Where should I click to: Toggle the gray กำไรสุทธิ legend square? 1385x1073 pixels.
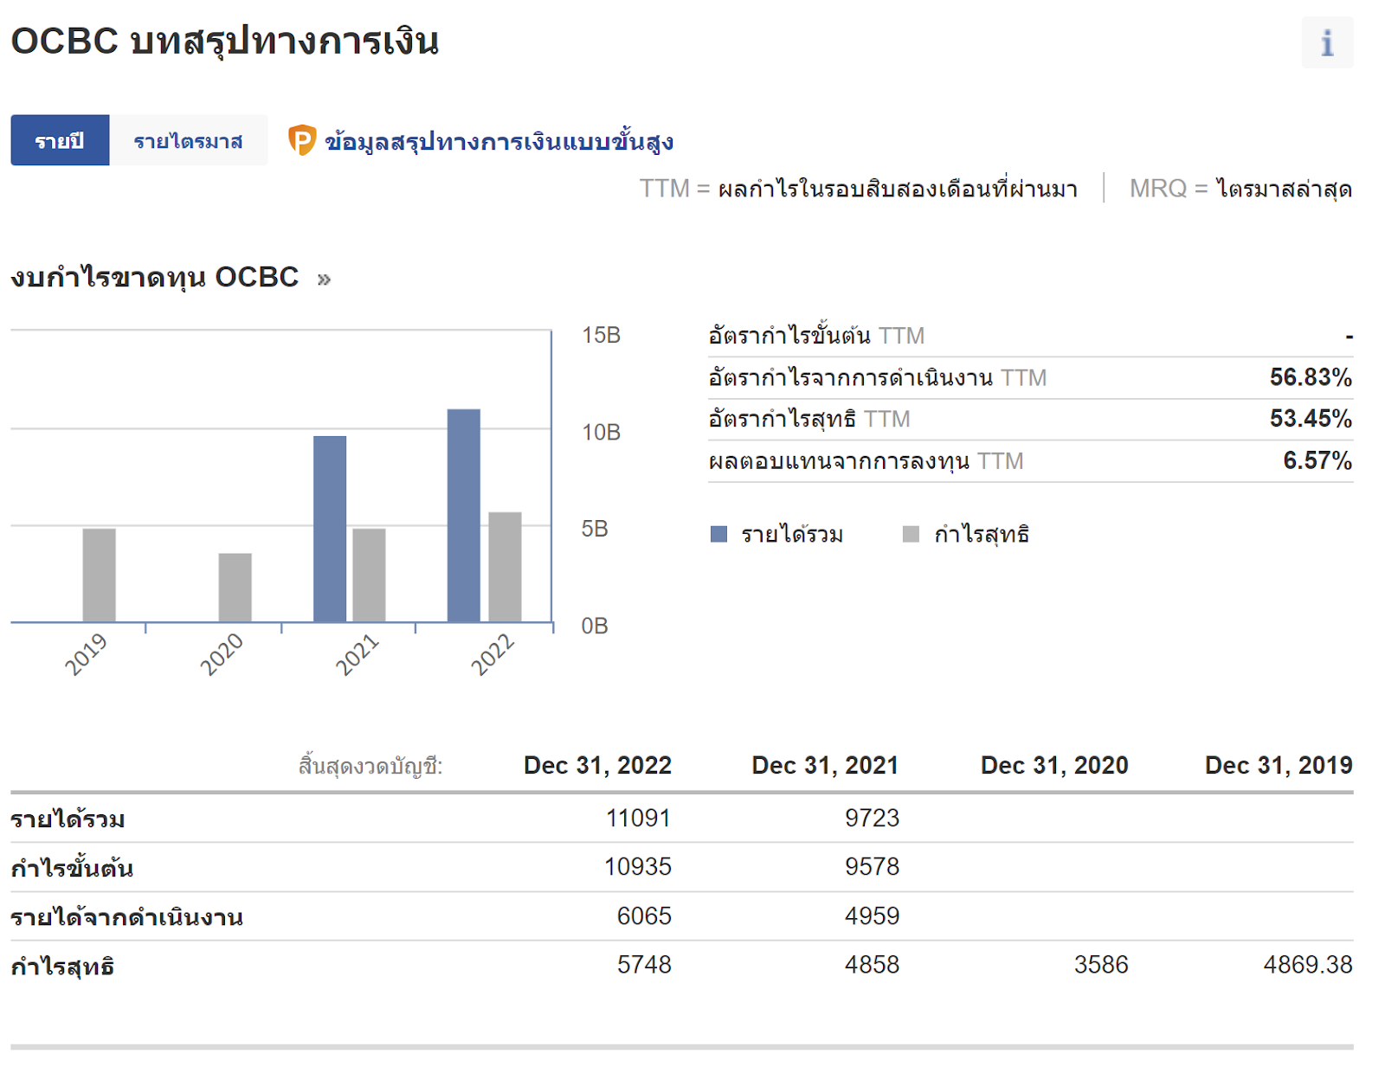click(911, 534)
